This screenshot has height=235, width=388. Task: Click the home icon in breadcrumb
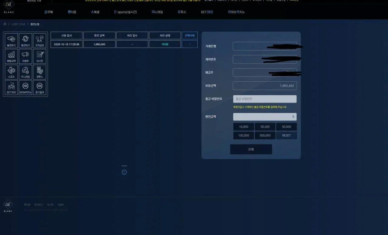click(x=5, y=24)
